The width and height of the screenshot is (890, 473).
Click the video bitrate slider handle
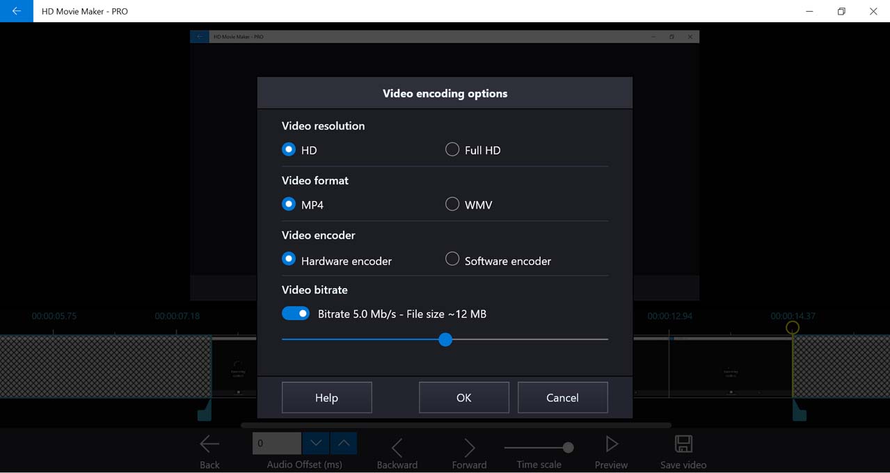point(445,339)
